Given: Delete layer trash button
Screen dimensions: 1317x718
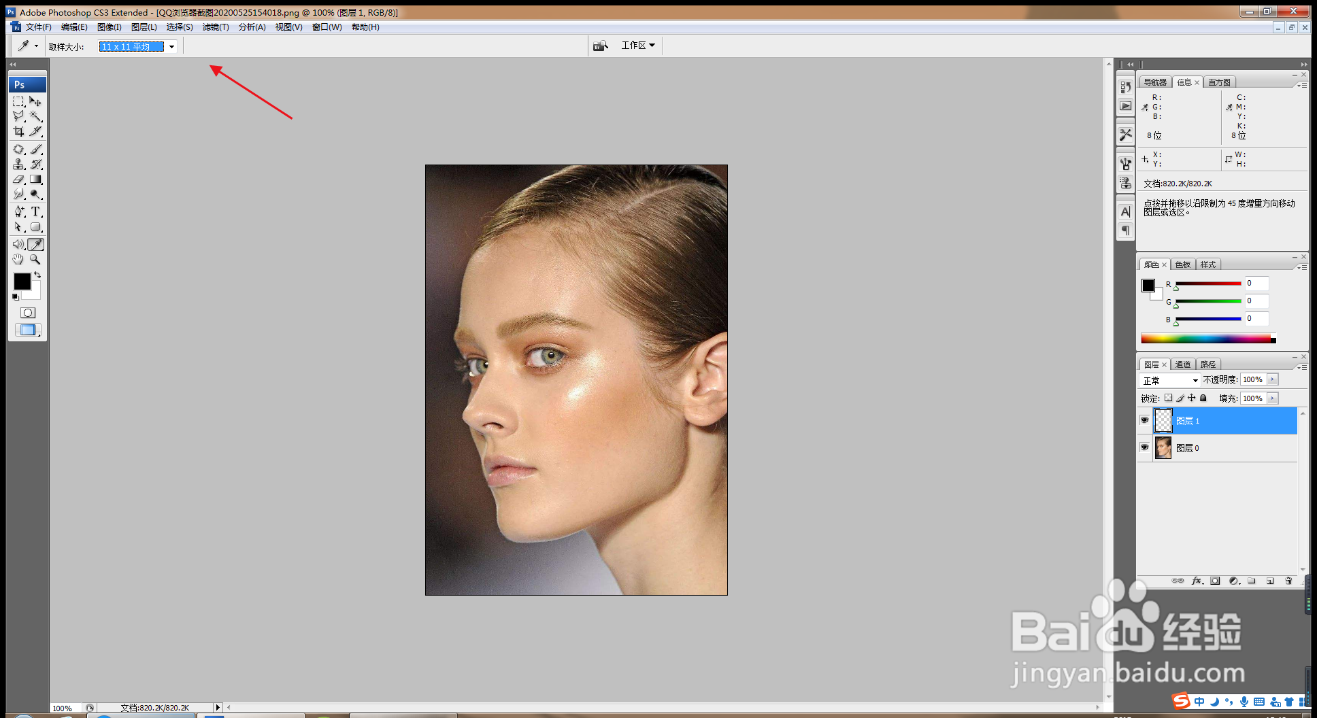Looking at the screenshot, I should point(1288,581).
